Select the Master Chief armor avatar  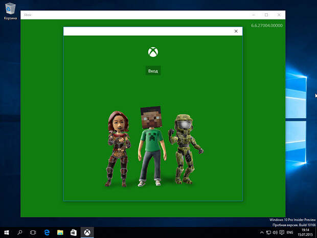185,149
